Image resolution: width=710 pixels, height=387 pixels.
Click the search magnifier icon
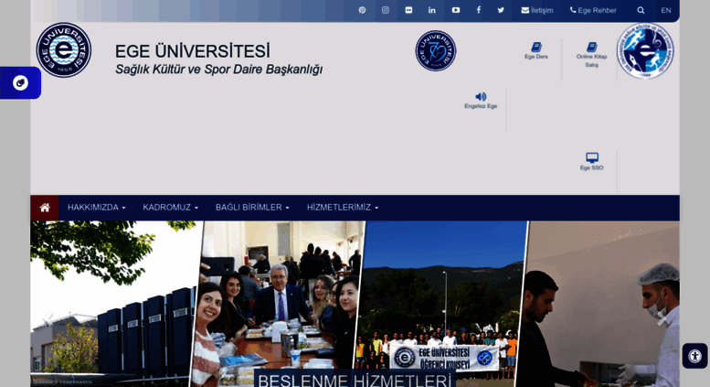(641, 10)
